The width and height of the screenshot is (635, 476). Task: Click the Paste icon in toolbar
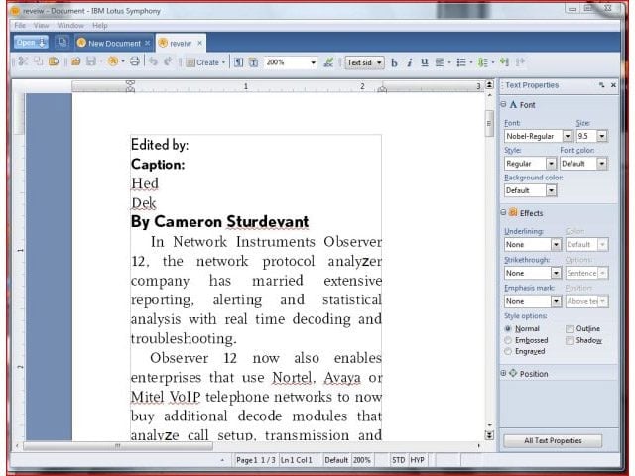(54, 61)
